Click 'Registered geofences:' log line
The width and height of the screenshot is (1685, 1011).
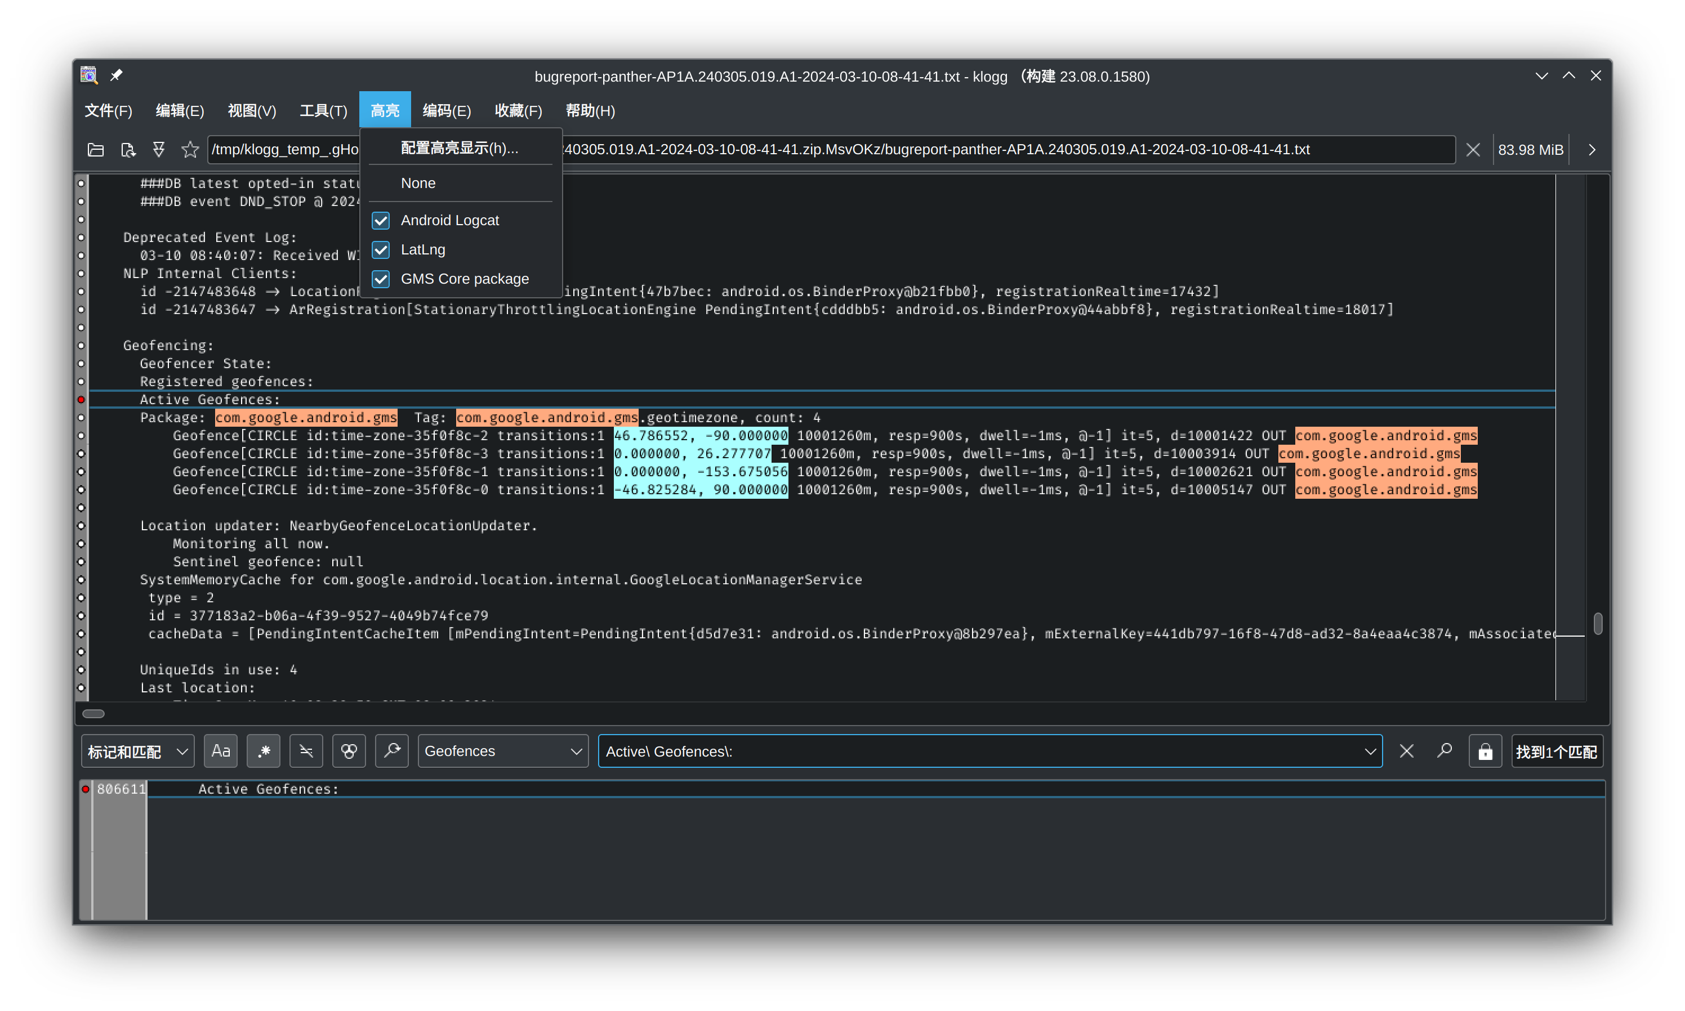[226, 382]
